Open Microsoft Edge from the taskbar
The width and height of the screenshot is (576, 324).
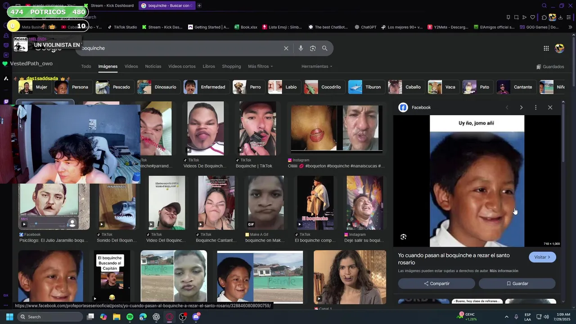[143, 317]
